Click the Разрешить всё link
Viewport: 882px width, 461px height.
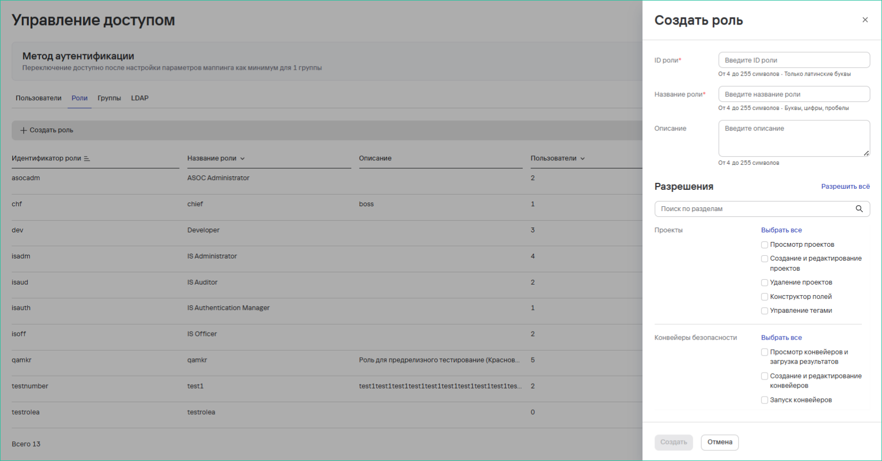[x=845, y=187]
